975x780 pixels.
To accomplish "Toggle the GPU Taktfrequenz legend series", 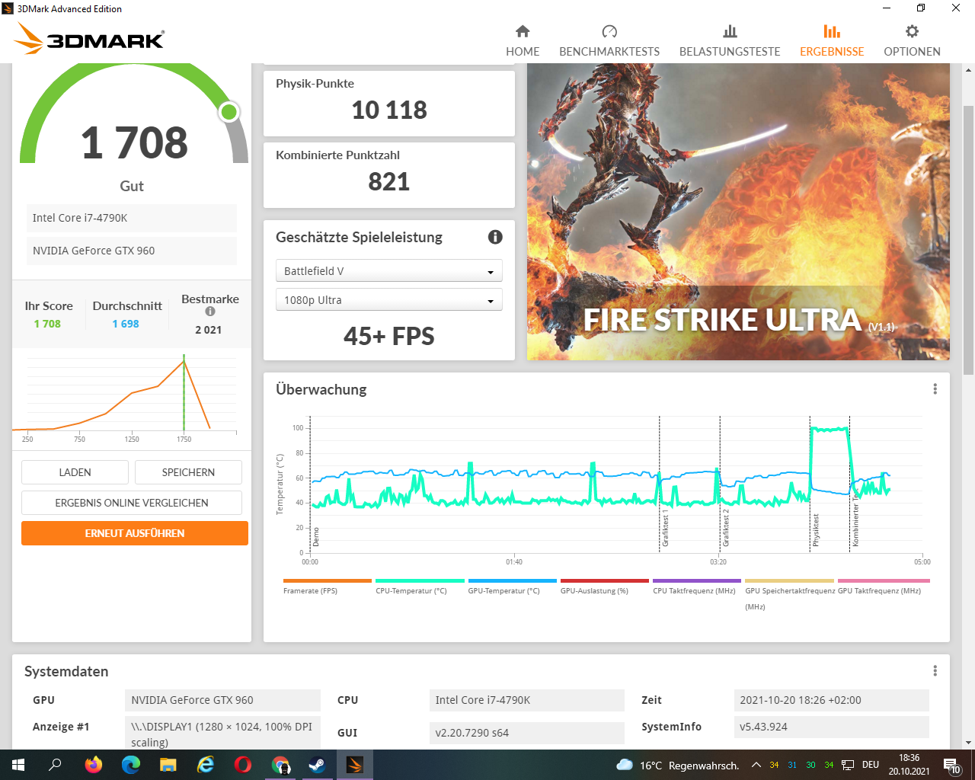I will 884,587.
